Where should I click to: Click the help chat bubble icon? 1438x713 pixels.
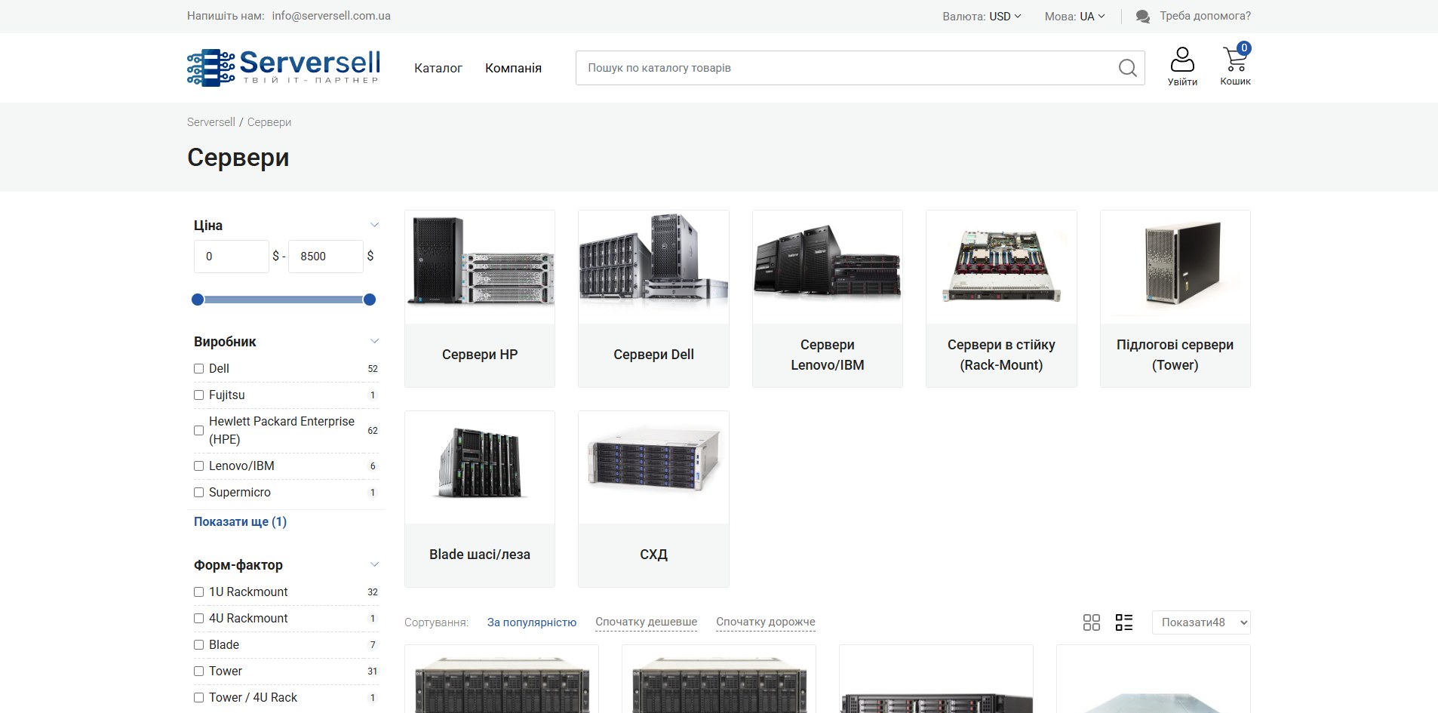[x=1143, y=17]
